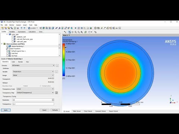
Task: Open the Help menu
Action: tap(36, 25)
